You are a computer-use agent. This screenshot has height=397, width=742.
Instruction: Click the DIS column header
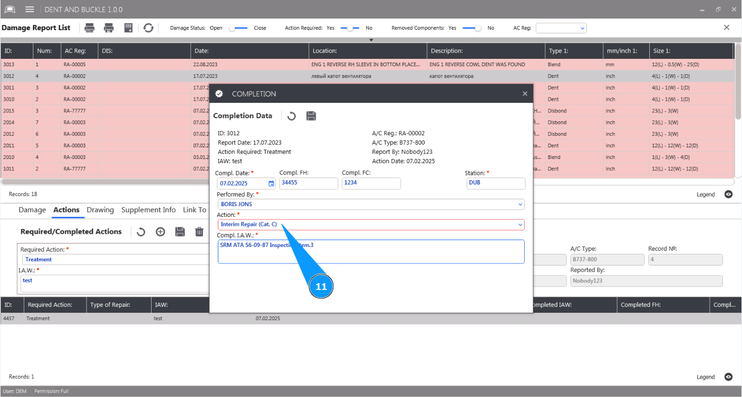tap(144, 51)
